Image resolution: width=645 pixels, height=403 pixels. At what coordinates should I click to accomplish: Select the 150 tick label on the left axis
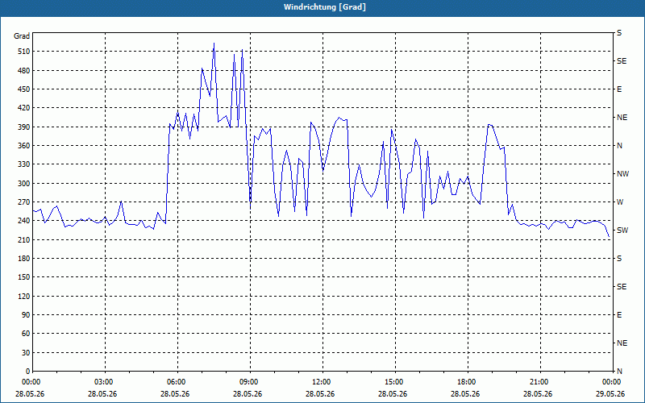[x=23, y=277]
